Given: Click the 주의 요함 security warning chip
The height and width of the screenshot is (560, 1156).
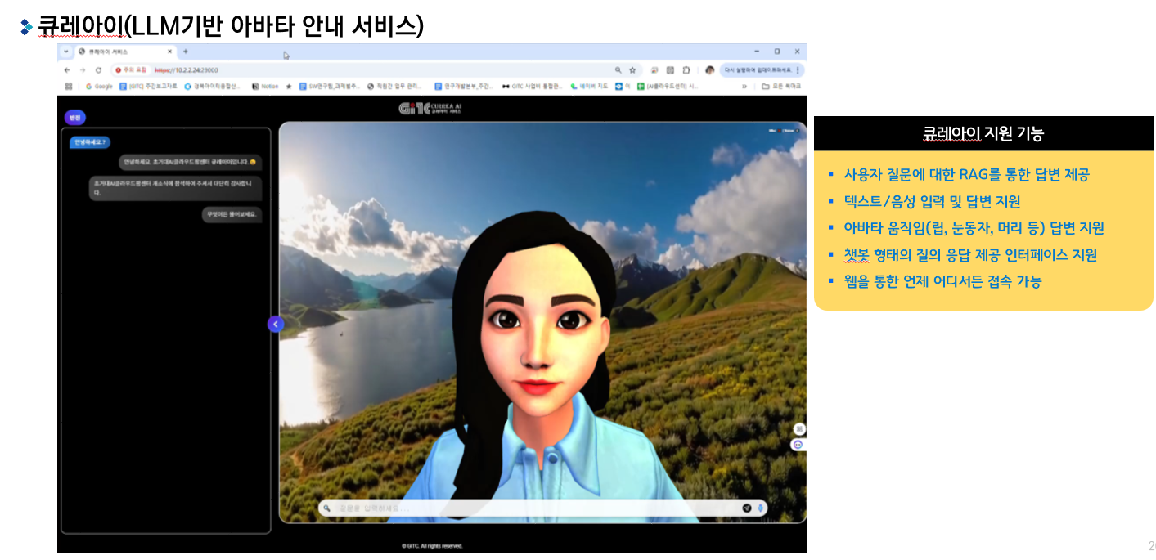Looking at the screenshot, I should point(131,70).
